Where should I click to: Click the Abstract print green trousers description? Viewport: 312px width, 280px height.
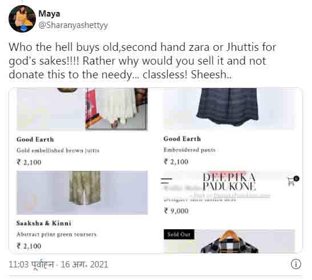point(56,234)
